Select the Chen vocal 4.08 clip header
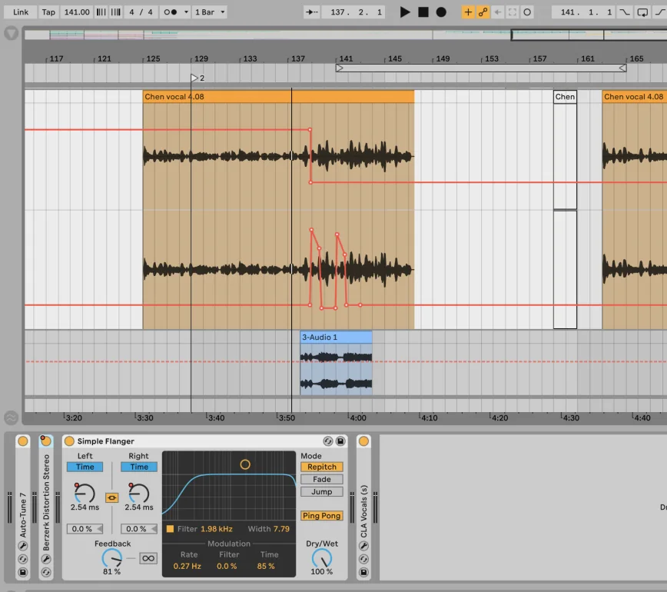Viewport: 667px width, 592px height. coord(278,97)
